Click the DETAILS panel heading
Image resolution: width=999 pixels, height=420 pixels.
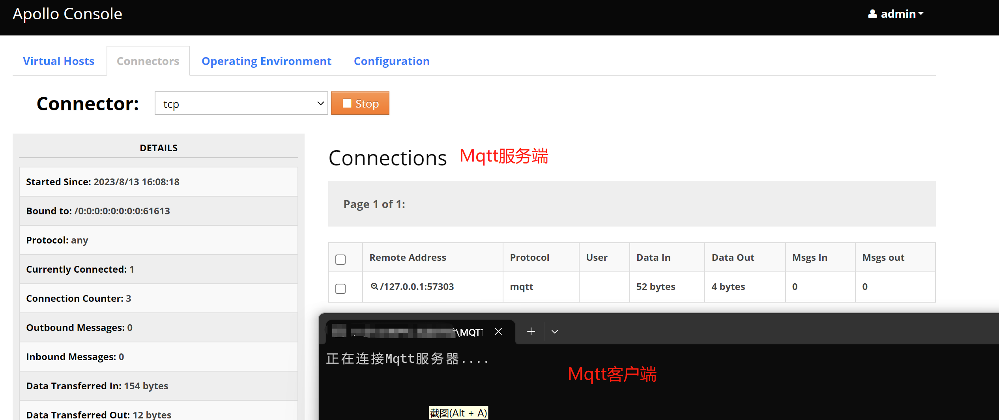tap(159, 148)
